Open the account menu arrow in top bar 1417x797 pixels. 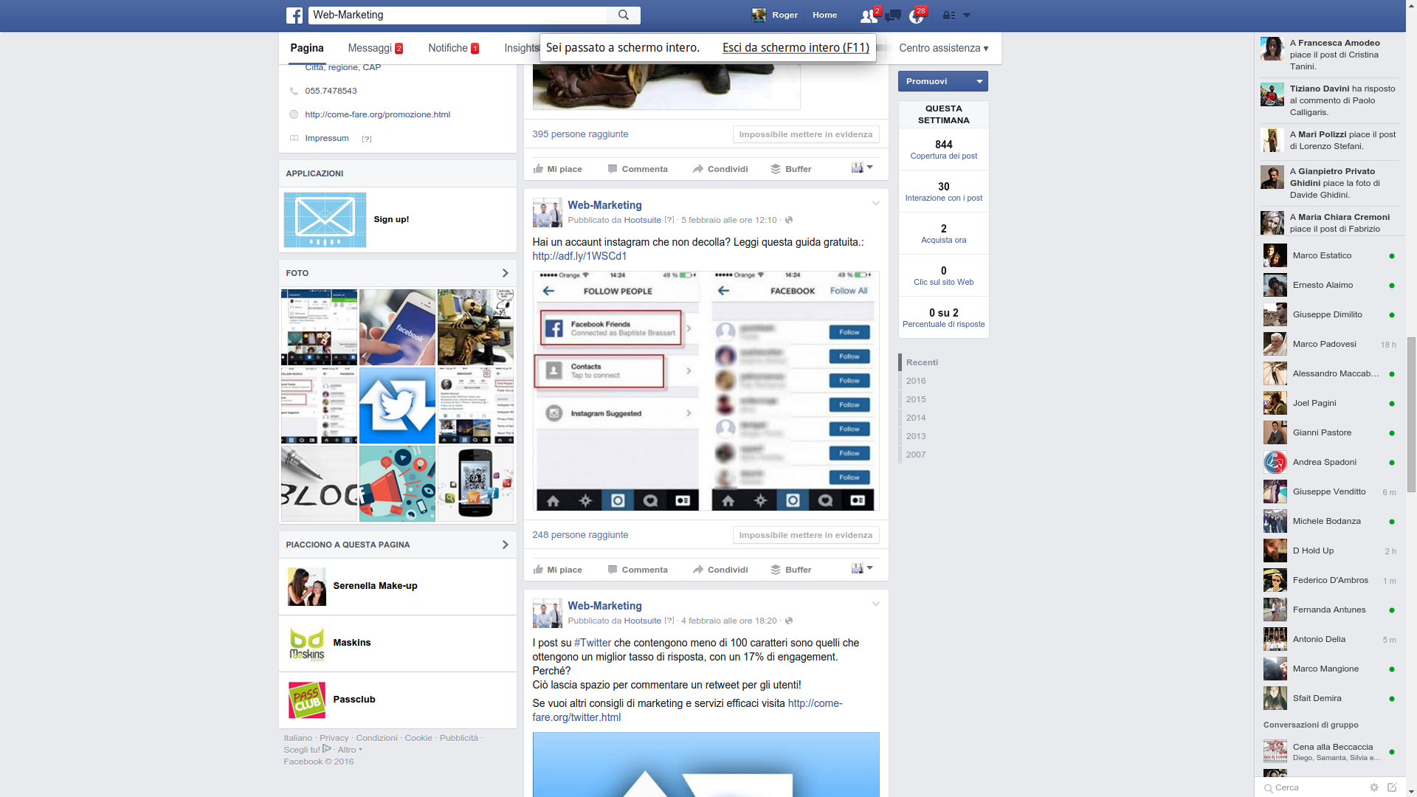point(967,15)
